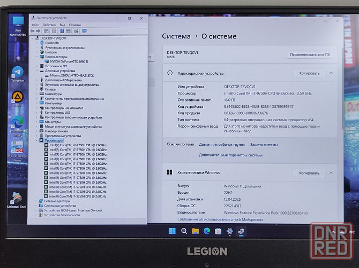Click Windows logo beside Характеристики Windows
Screen dimensions: 359x268
point(170,172)
